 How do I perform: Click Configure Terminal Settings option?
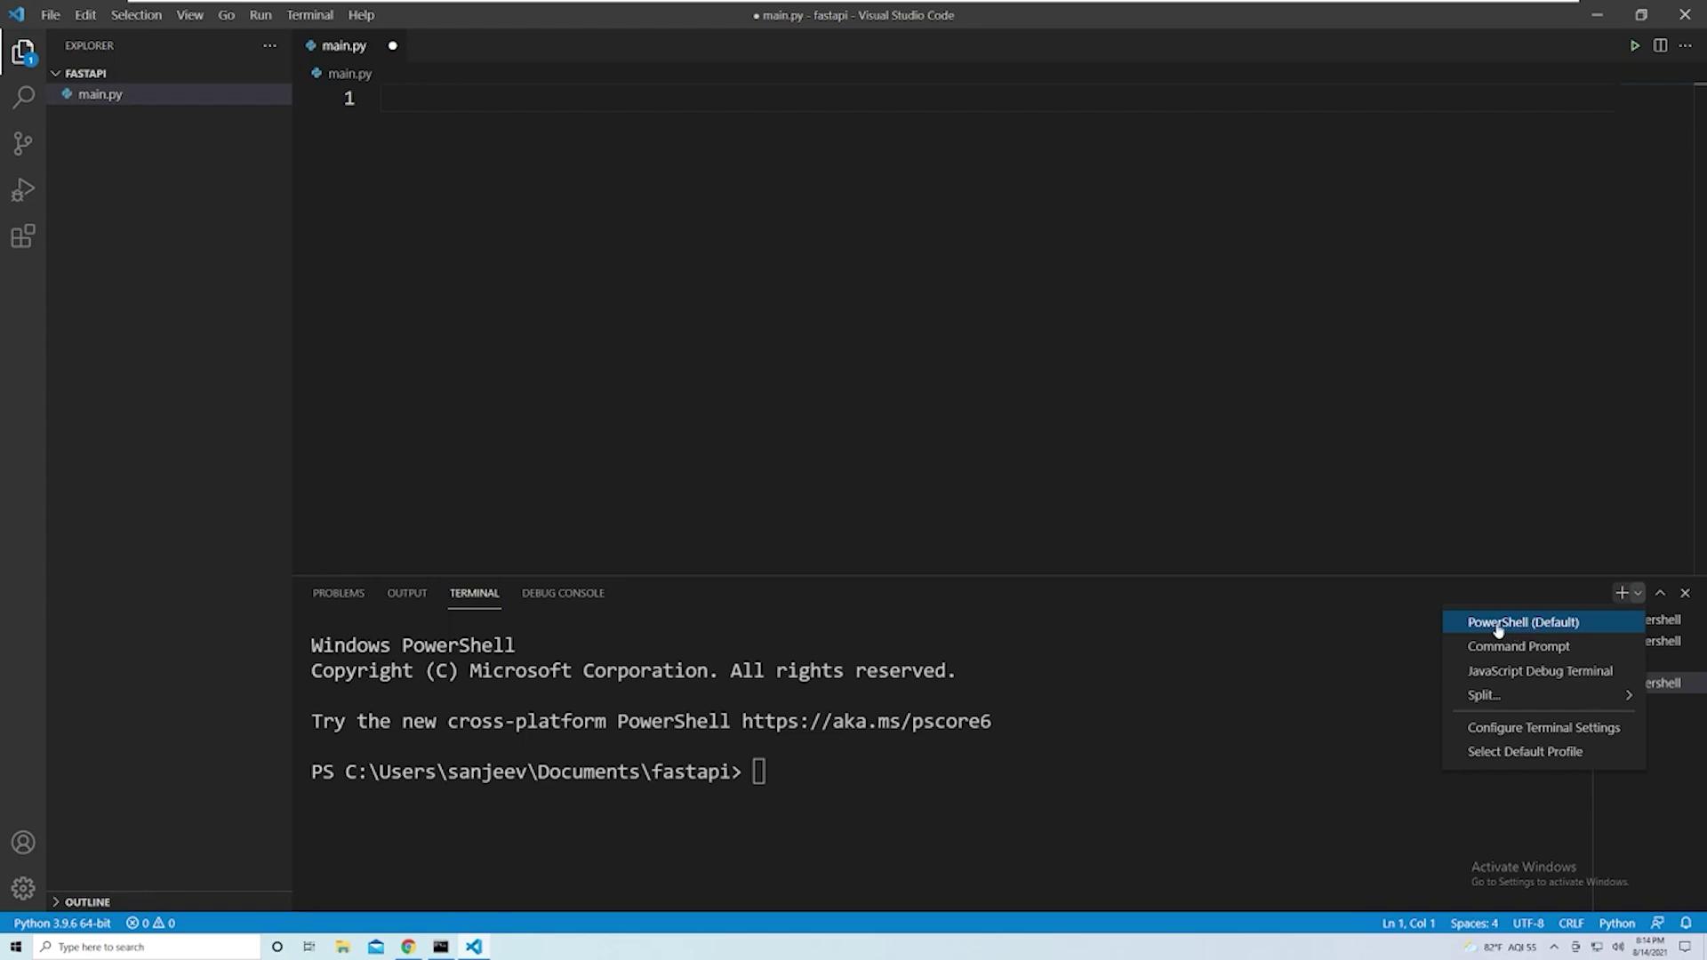[x=1543, y=727]
